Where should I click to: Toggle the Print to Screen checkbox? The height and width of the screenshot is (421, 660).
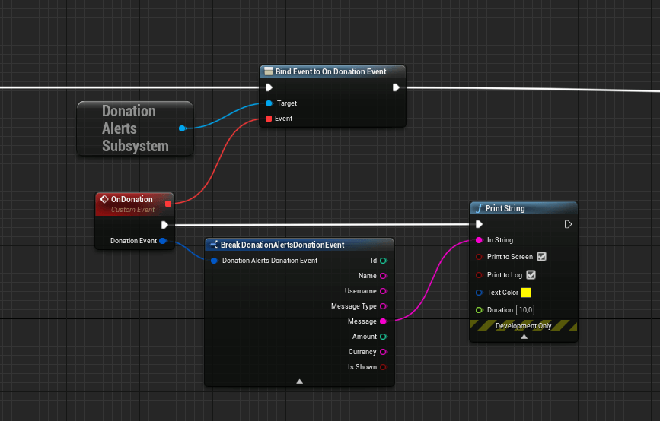(x=542, y=257)
